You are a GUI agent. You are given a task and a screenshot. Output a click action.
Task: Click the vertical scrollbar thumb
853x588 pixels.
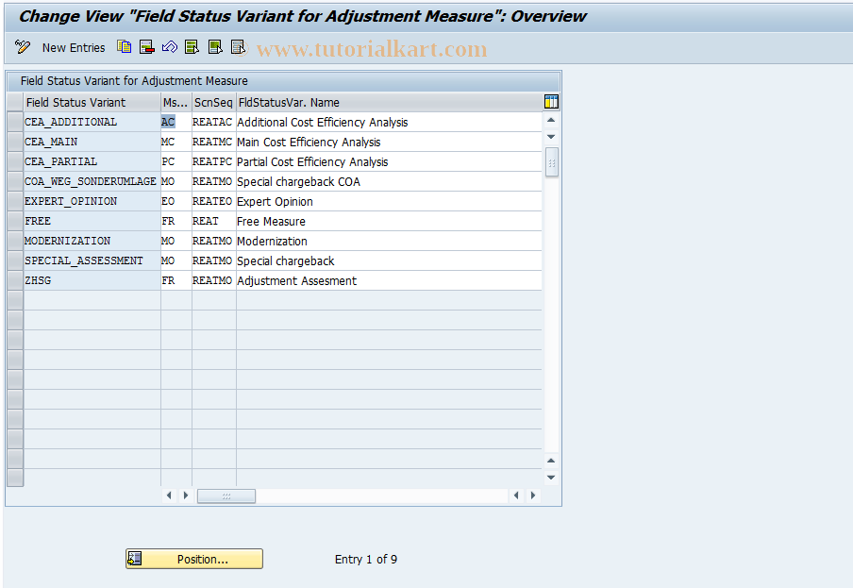click(x=551, y=162)
